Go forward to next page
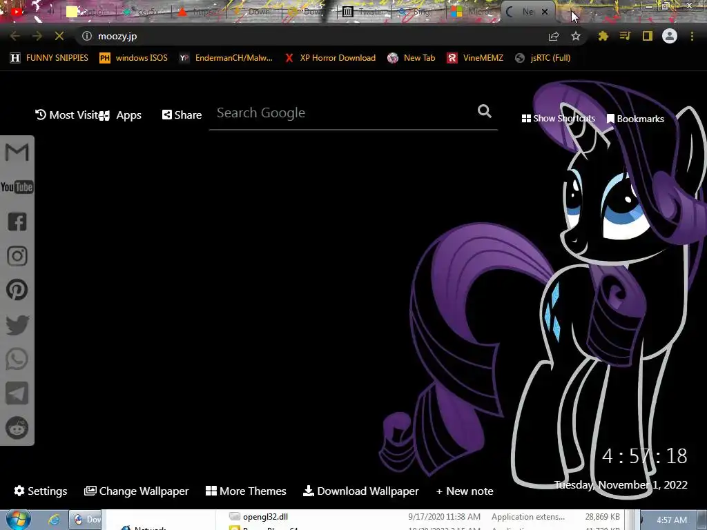707x530 pixels. tap(37, 36)
